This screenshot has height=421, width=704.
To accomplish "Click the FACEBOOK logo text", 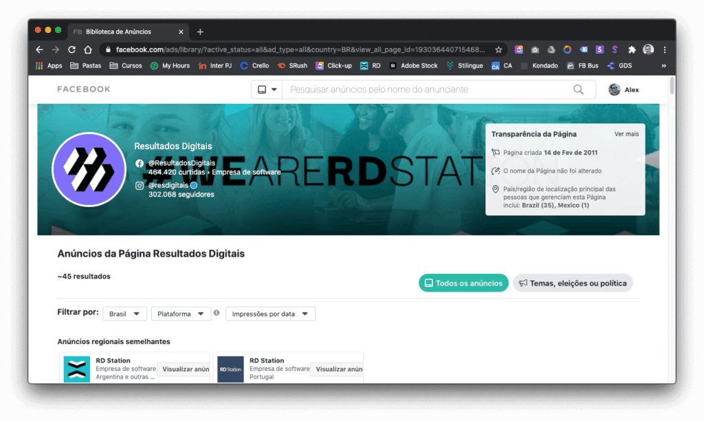I will [84, 89].
